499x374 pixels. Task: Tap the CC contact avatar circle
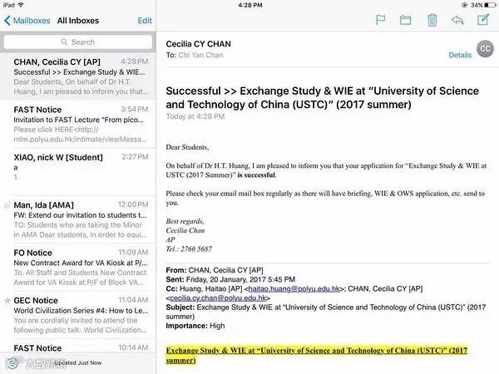click(x=485, y=49)
